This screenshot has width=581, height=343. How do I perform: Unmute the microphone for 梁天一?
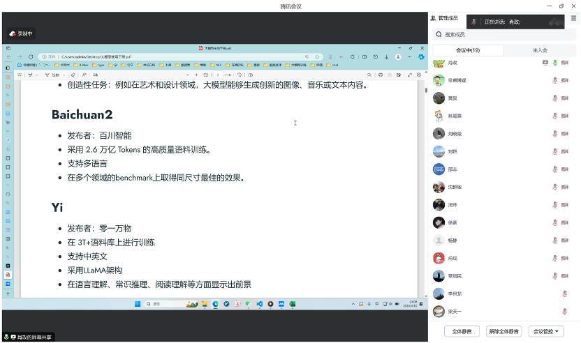pyautogui.click(x=565, y=311)
